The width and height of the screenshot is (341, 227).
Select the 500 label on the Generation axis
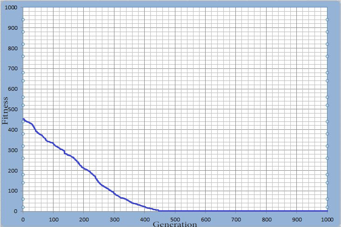pos(175,219)
